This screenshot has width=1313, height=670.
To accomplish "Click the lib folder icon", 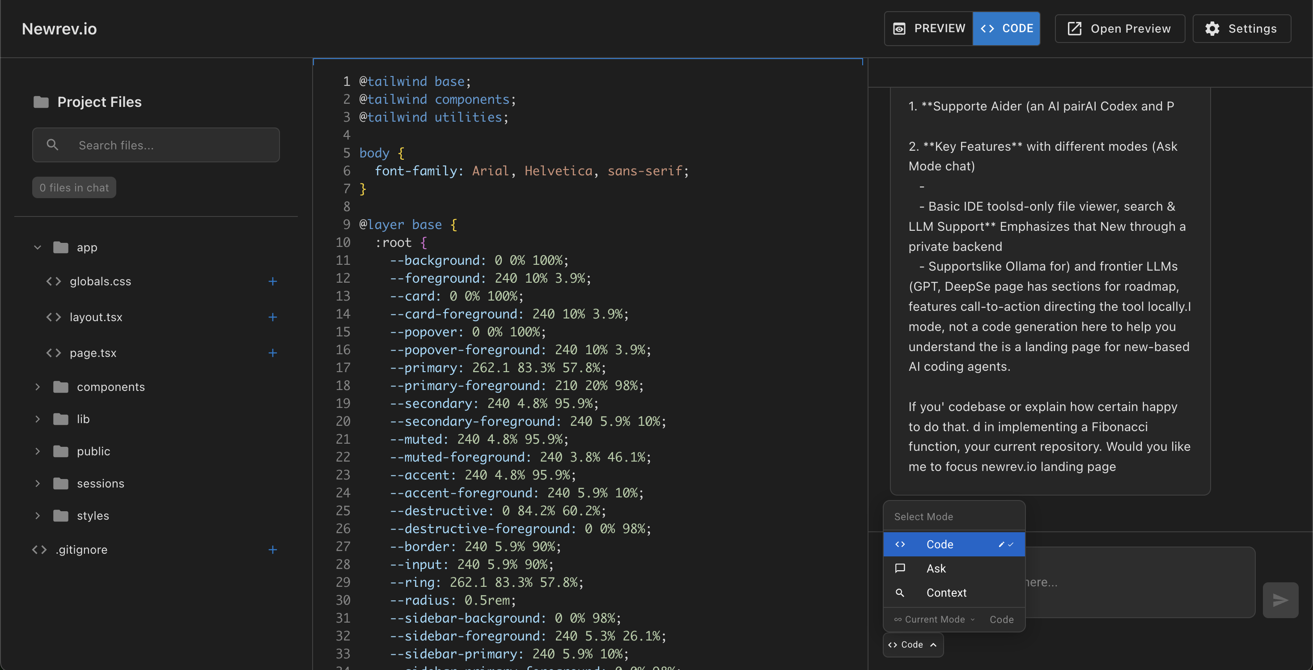I will point(61,419).
